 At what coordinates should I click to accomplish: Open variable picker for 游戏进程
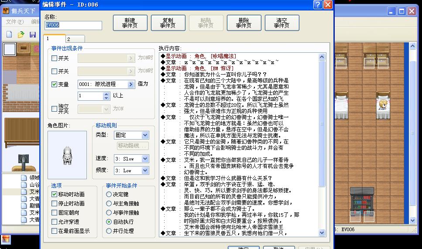(131, 84)
